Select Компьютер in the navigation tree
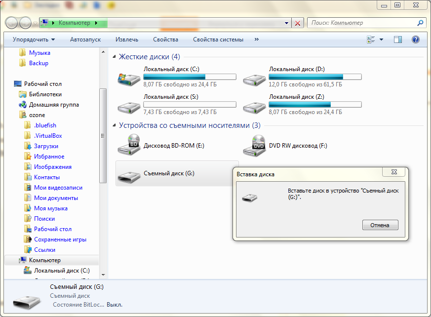 point(45,260)
